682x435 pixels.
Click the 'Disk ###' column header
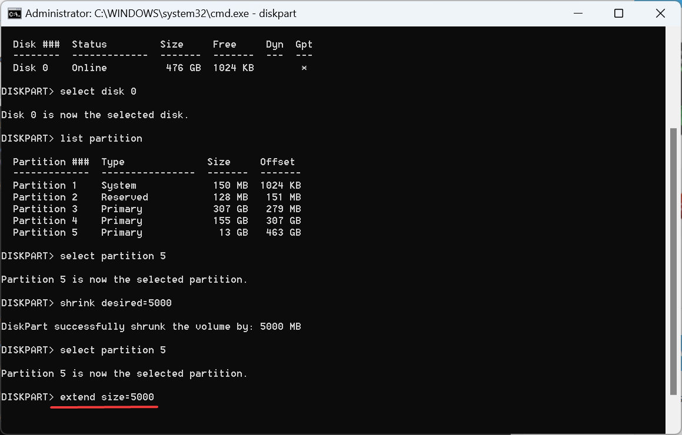coord(36,44)
